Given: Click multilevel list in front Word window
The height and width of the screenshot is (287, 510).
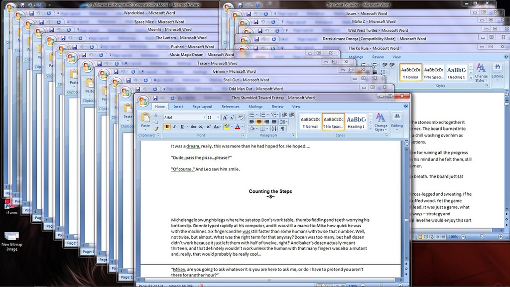Looking at the screenshot, I should [274, 115].
